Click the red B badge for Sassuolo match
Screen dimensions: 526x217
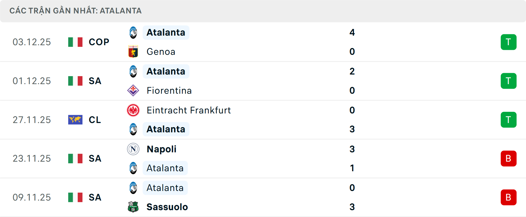click(x=508, y=197)
